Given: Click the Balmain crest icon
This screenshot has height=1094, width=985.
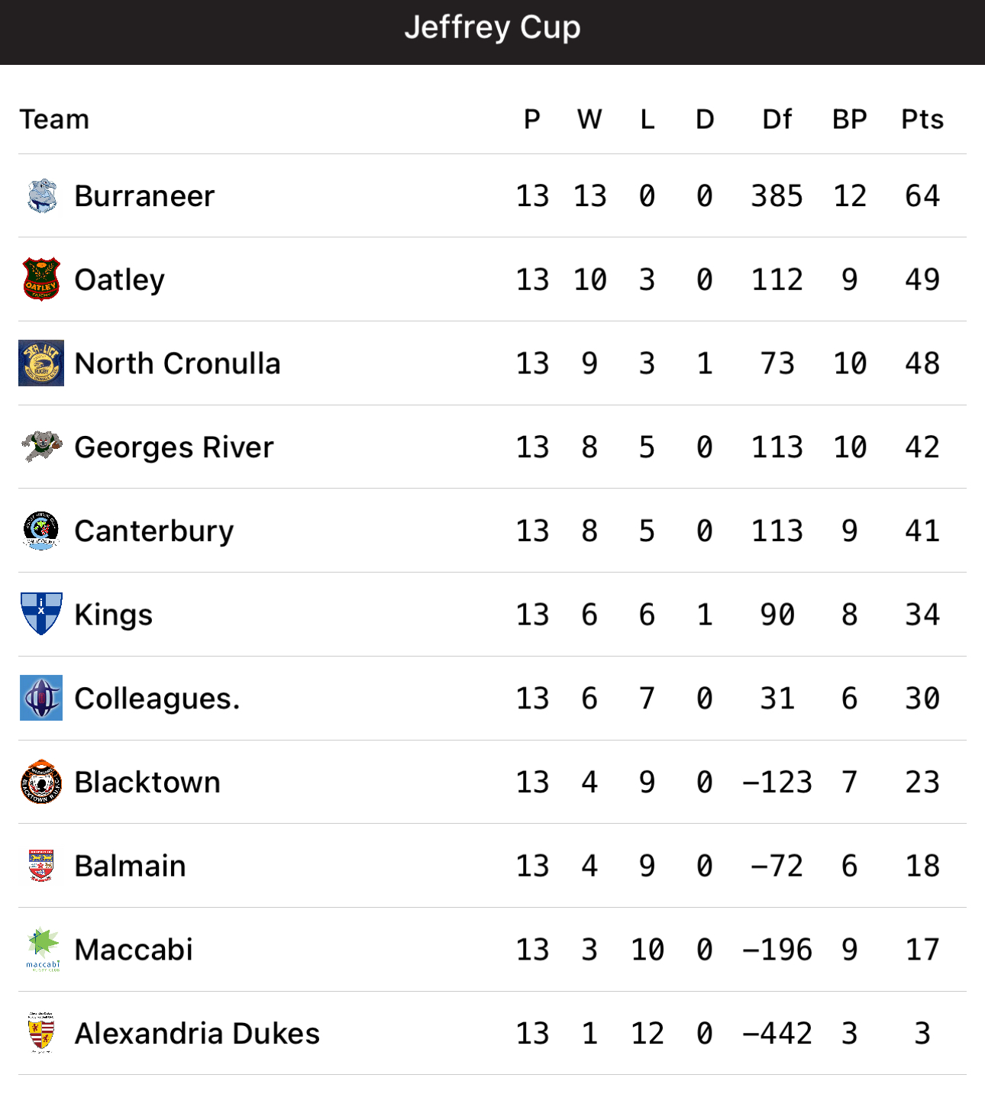Looking at the screenshot, I should (41, 866).
